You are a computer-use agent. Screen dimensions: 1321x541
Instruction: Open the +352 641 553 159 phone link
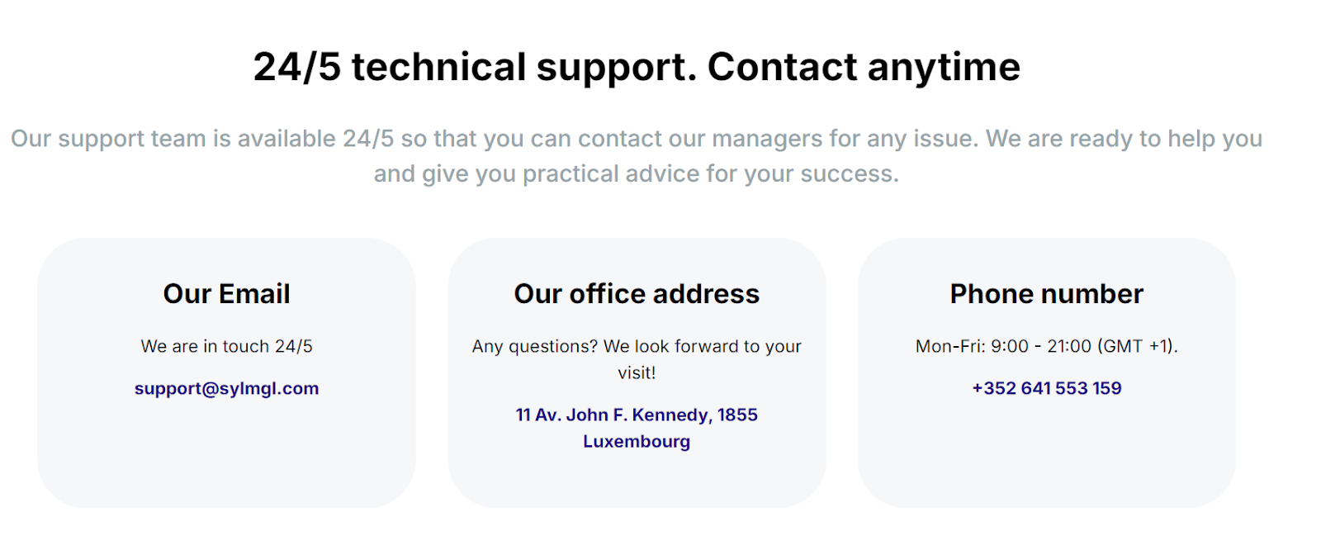point(1046,388)
